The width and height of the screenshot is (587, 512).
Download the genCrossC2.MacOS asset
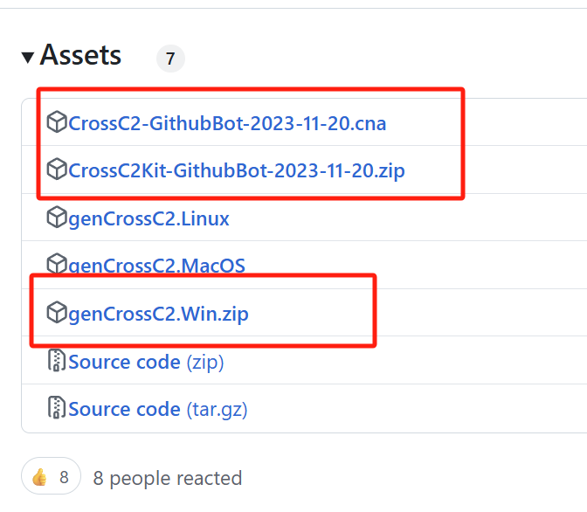pyautogui.click(x=156, y=266)
